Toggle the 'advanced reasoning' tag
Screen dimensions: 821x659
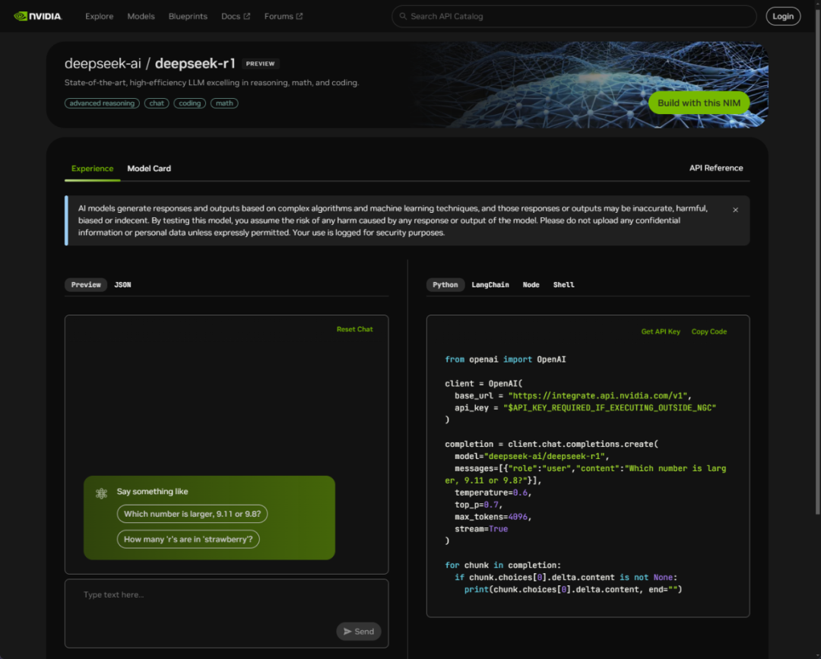click(101, 103)
